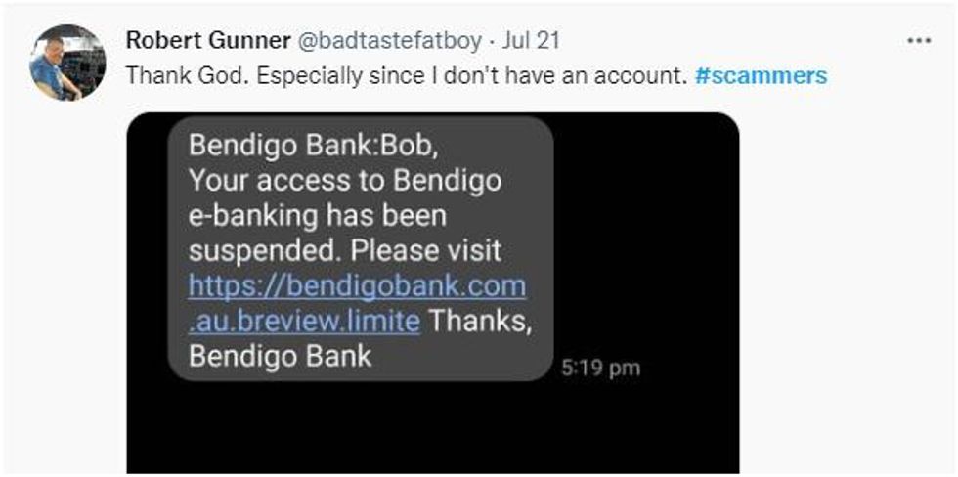Open the @badtastefatboy handle

[x=389, y=41]
